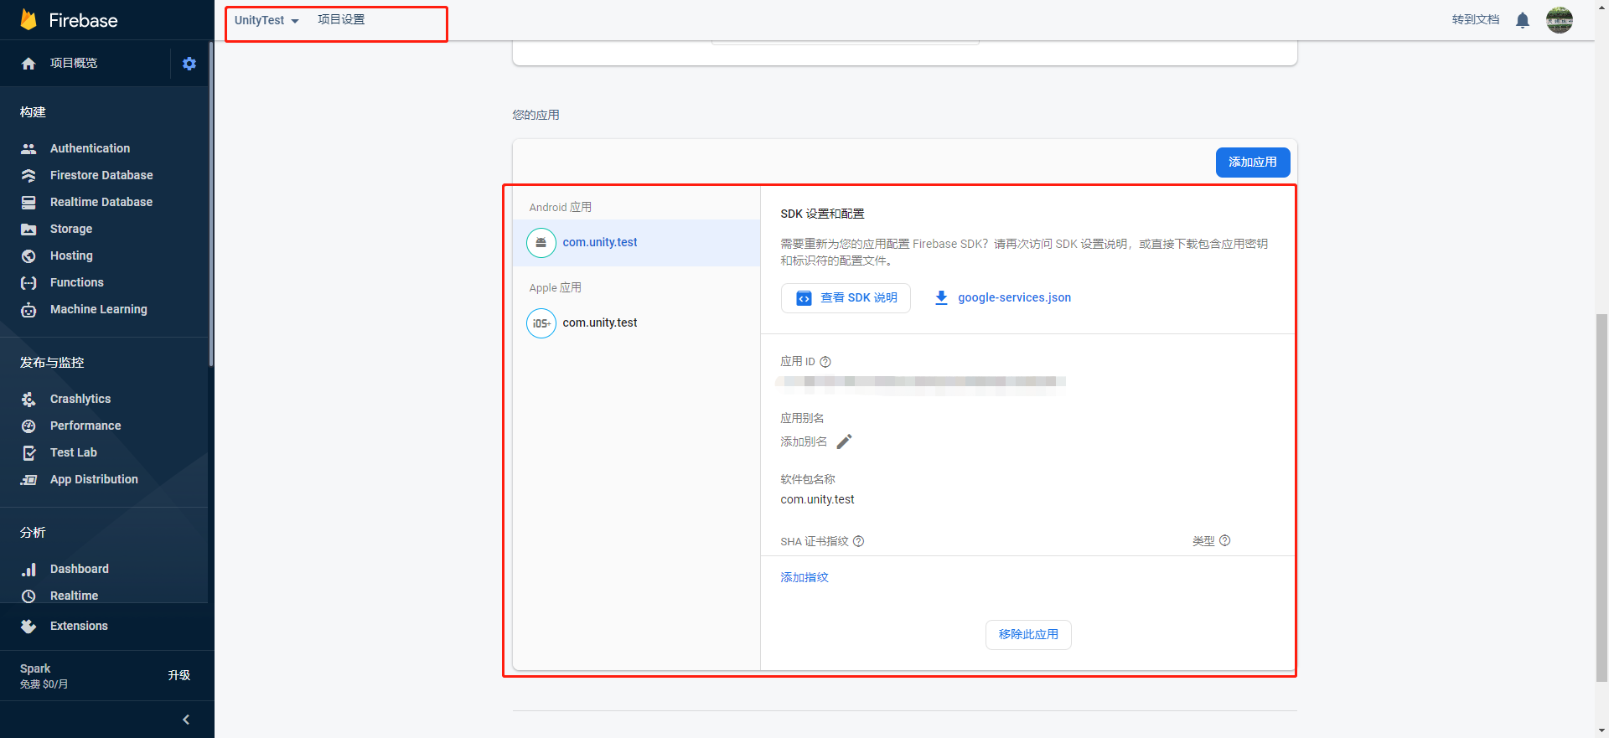Click the help icon next to 类型
Image resolution: width=1609 pixels, height=738 pixels.
coord(1225,540)
